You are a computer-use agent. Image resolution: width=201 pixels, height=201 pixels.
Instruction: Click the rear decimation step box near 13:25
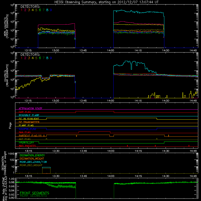(46, 170)
